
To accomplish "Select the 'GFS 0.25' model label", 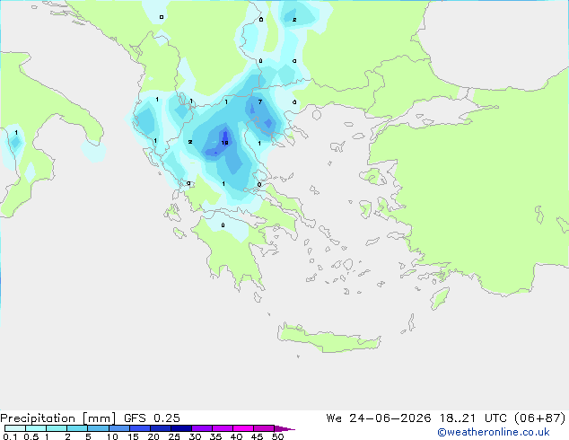I will [x=152, y=418].
